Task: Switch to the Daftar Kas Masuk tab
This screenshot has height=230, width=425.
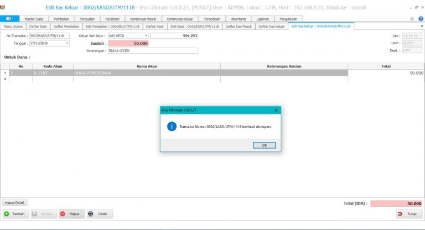Action: coord(239,27)
